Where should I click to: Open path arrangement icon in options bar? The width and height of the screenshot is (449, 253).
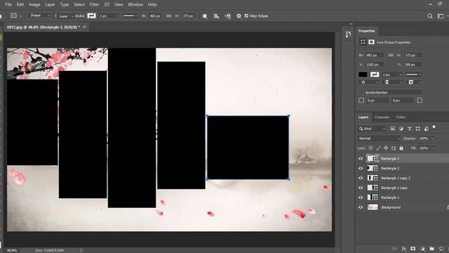pyautogui.click(x=227, y=16)
